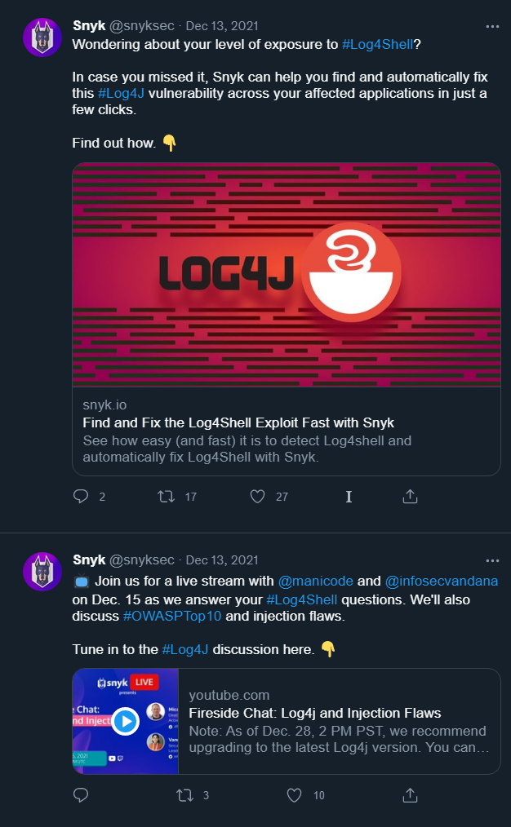Share the first Snyk tweet
The height and width of the screenshot is (827, 511).
(410, 496)
